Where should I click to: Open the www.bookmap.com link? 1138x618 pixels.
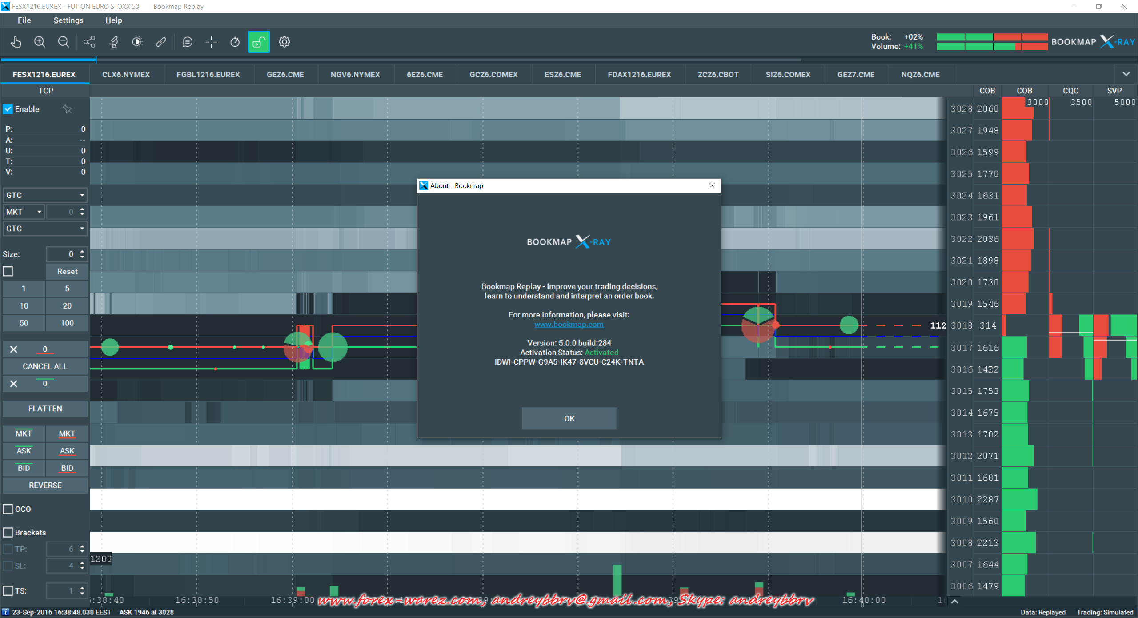tap(569, 325)
